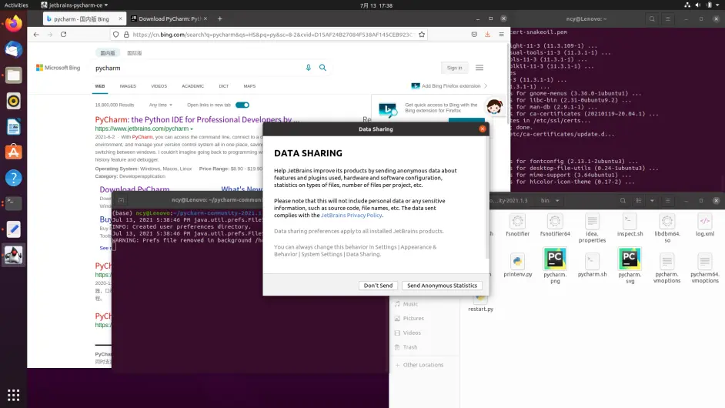Click the clock in the top bar

pos(376,5)
